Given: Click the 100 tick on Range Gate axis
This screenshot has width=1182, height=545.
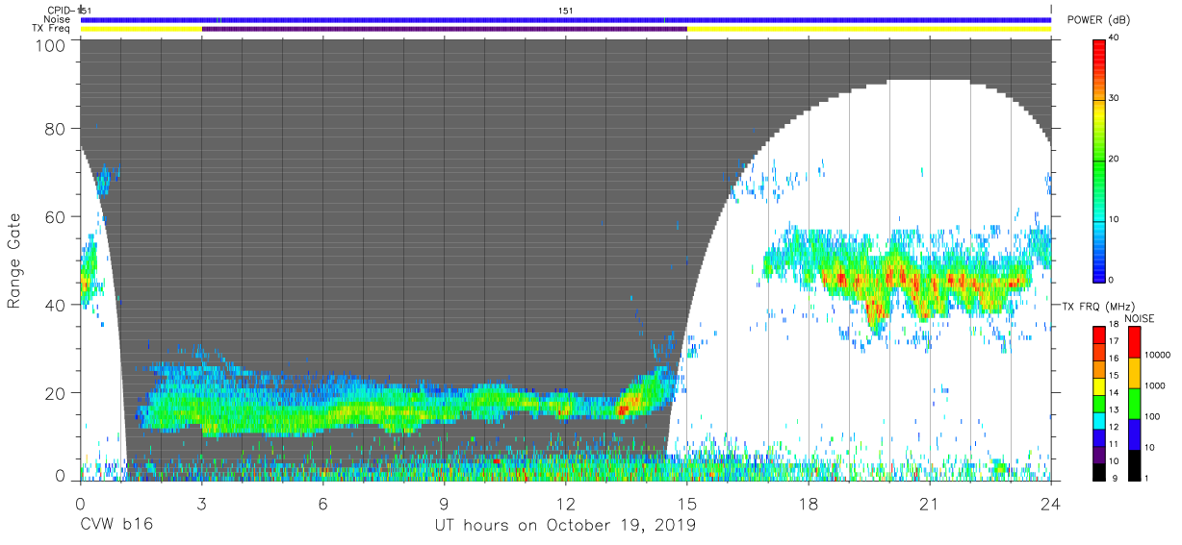Looking at the screenshot, I should pyautogui.click(x=50, y=45).
